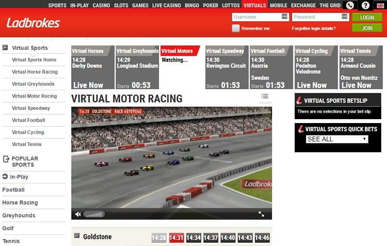387x246 pixels.
Task: Click the Ladbrokes logo
Action: 33,23
